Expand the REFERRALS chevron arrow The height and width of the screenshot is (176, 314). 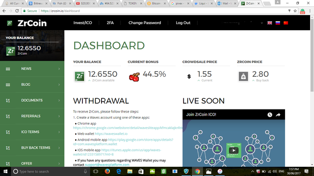click(x=59, y=116)
